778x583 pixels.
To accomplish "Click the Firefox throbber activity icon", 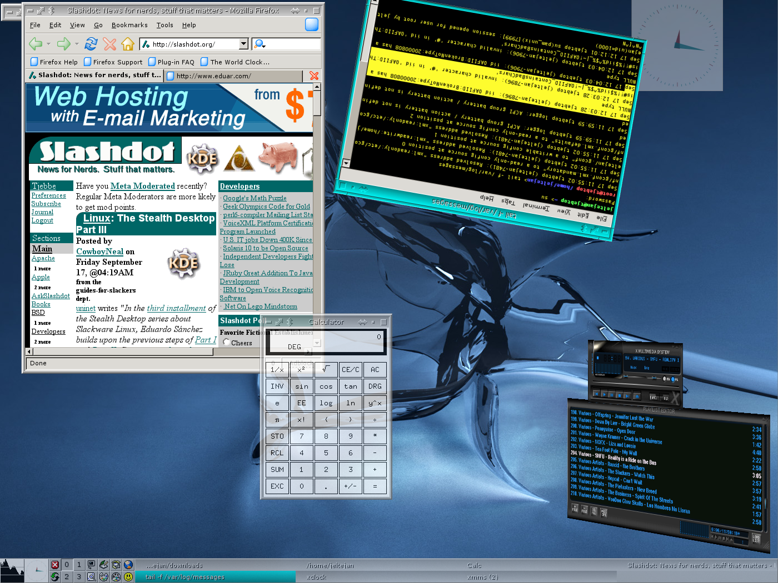I will (312, 24).
